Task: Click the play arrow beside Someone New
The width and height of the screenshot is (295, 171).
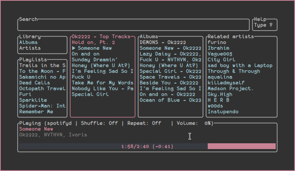Action: pyautogui.click(x=74, y=48)
